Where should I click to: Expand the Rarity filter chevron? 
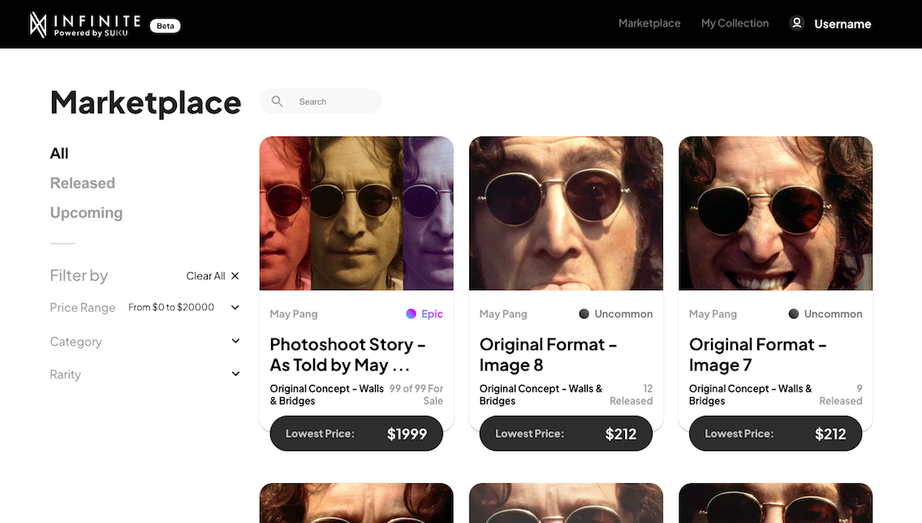235,374
